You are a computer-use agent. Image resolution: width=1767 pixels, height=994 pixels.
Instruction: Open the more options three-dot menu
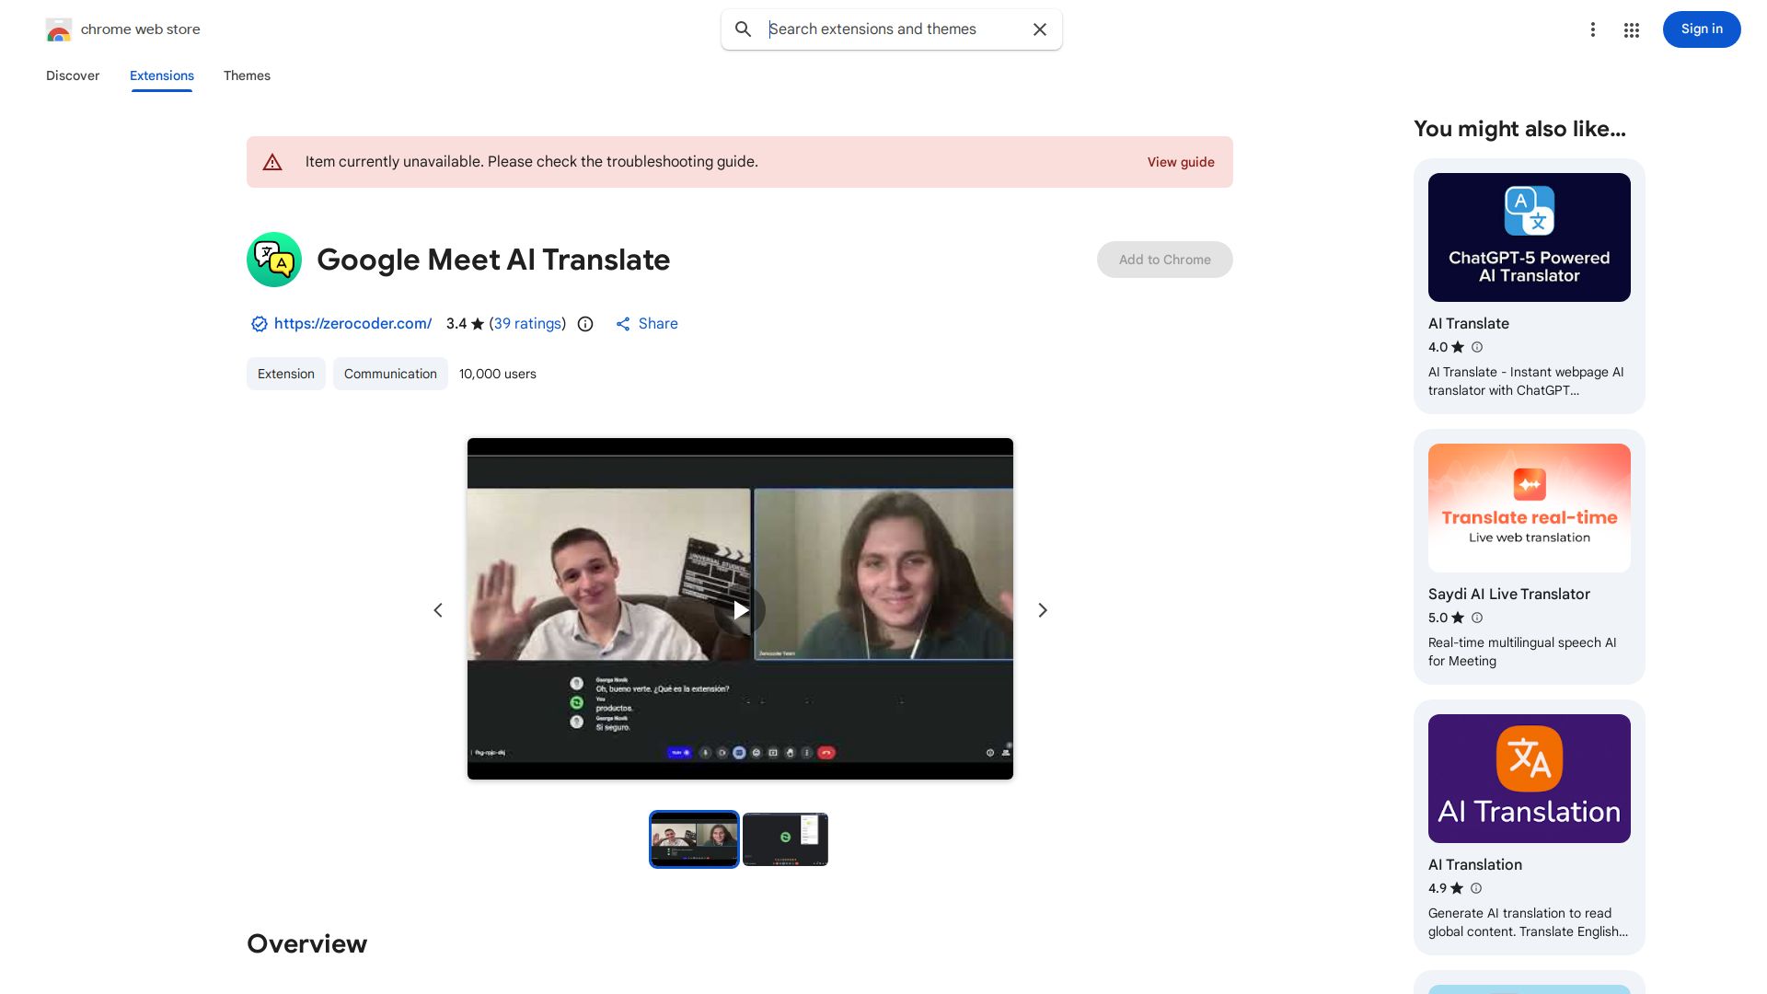tap(1593, 29)
